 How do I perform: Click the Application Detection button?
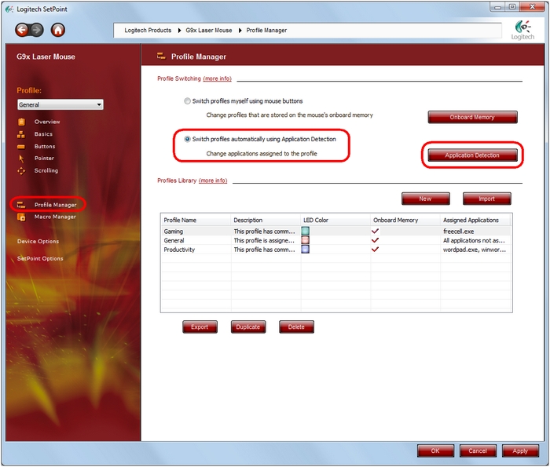[x=472, y=155]
